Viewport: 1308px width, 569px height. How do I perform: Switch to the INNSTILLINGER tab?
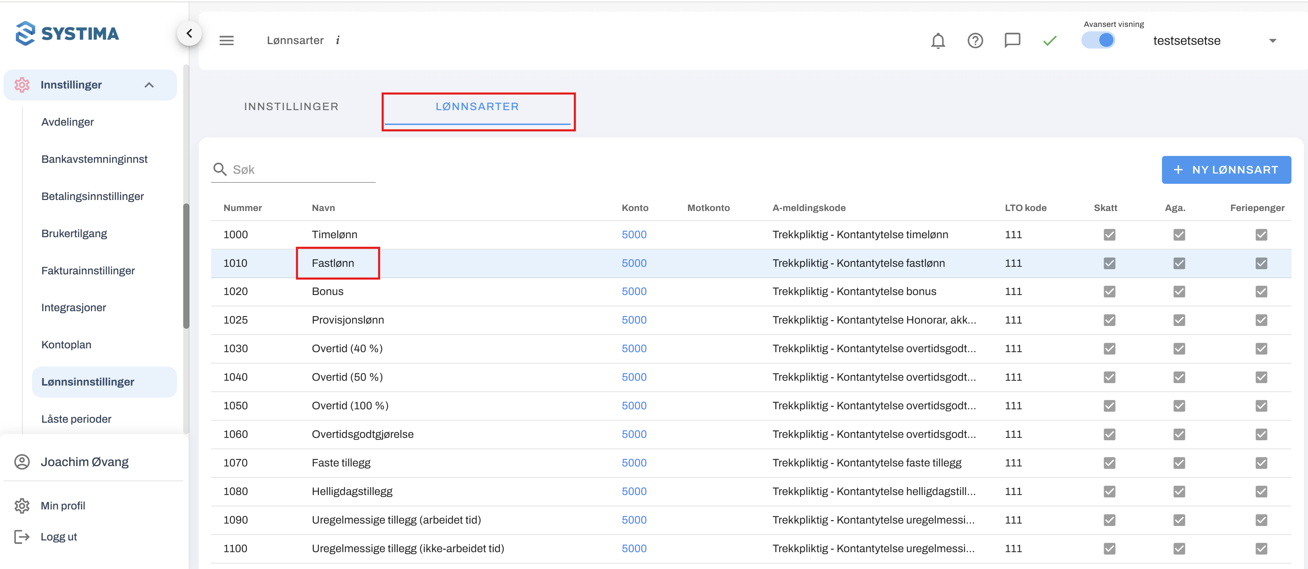(x=291, y=107)
